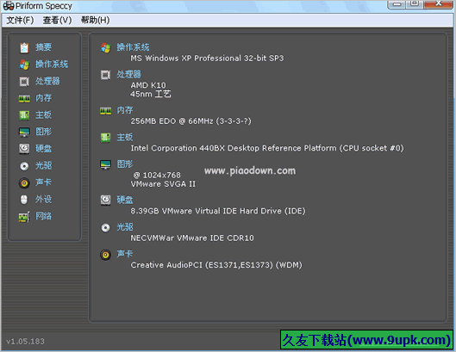Viewport: 456px width, 352px height.
Task: Click the disc icon beside sidebar 光驱
Action: click(x=24, y=166)
